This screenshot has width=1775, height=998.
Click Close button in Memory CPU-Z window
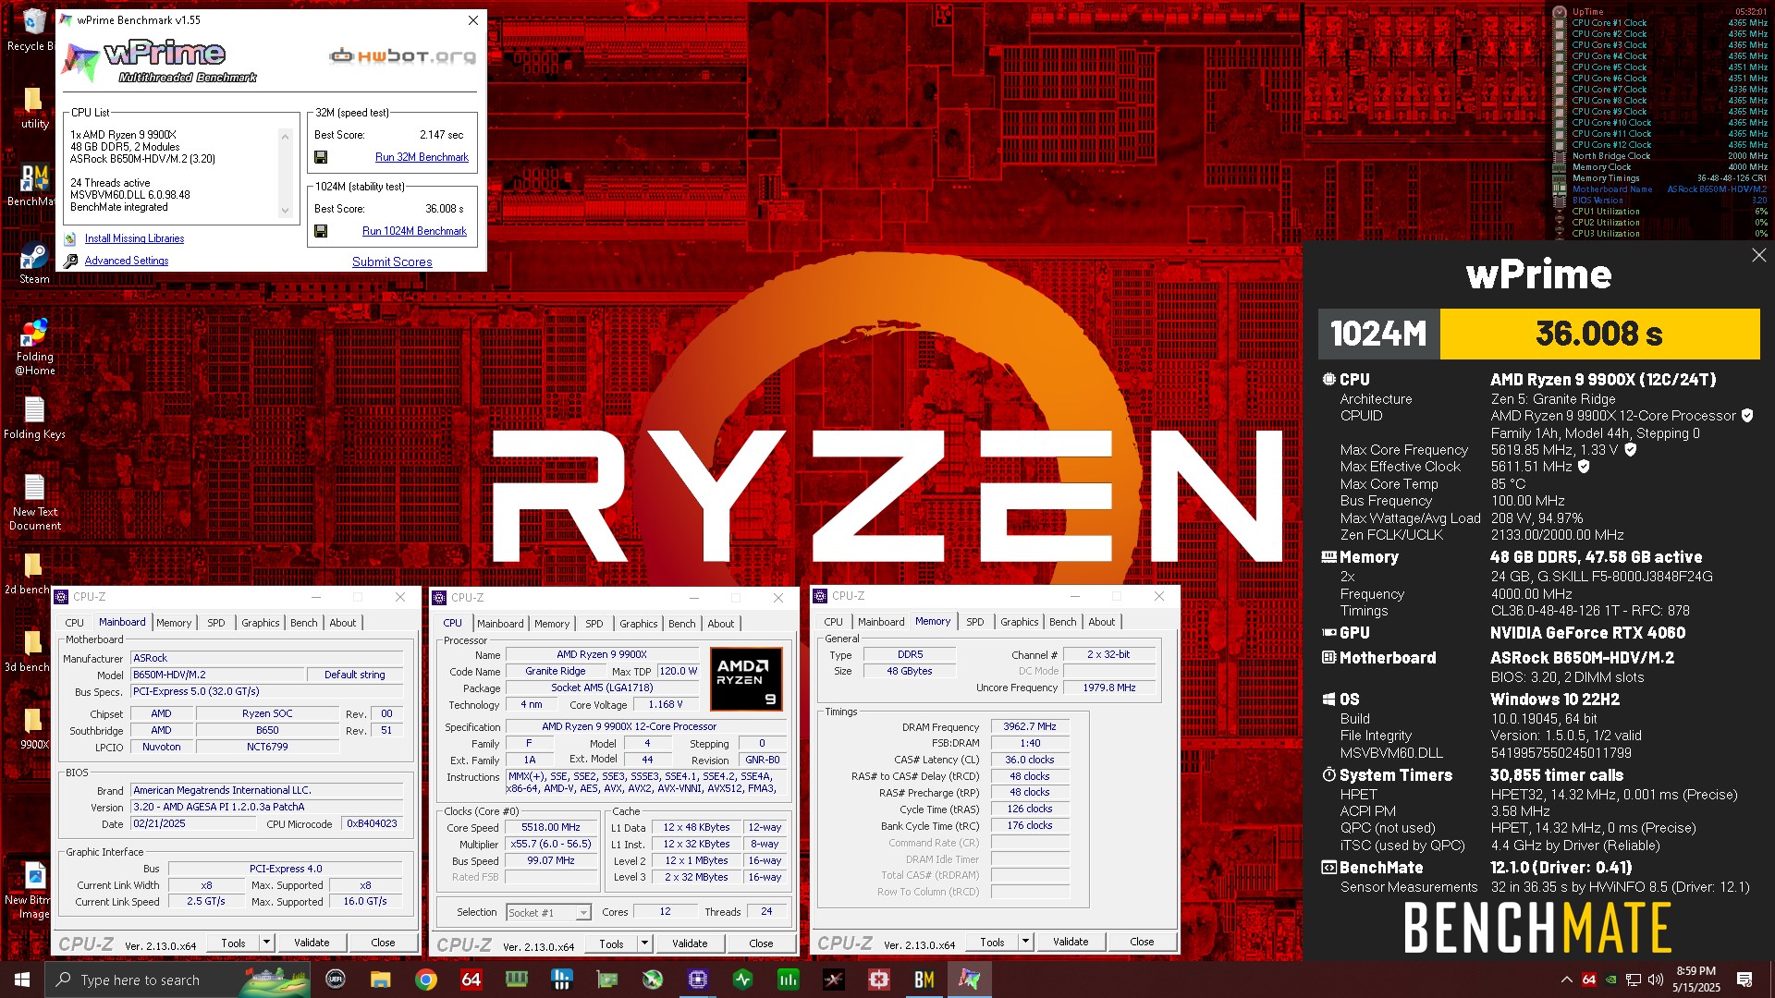pos(1142,942)
